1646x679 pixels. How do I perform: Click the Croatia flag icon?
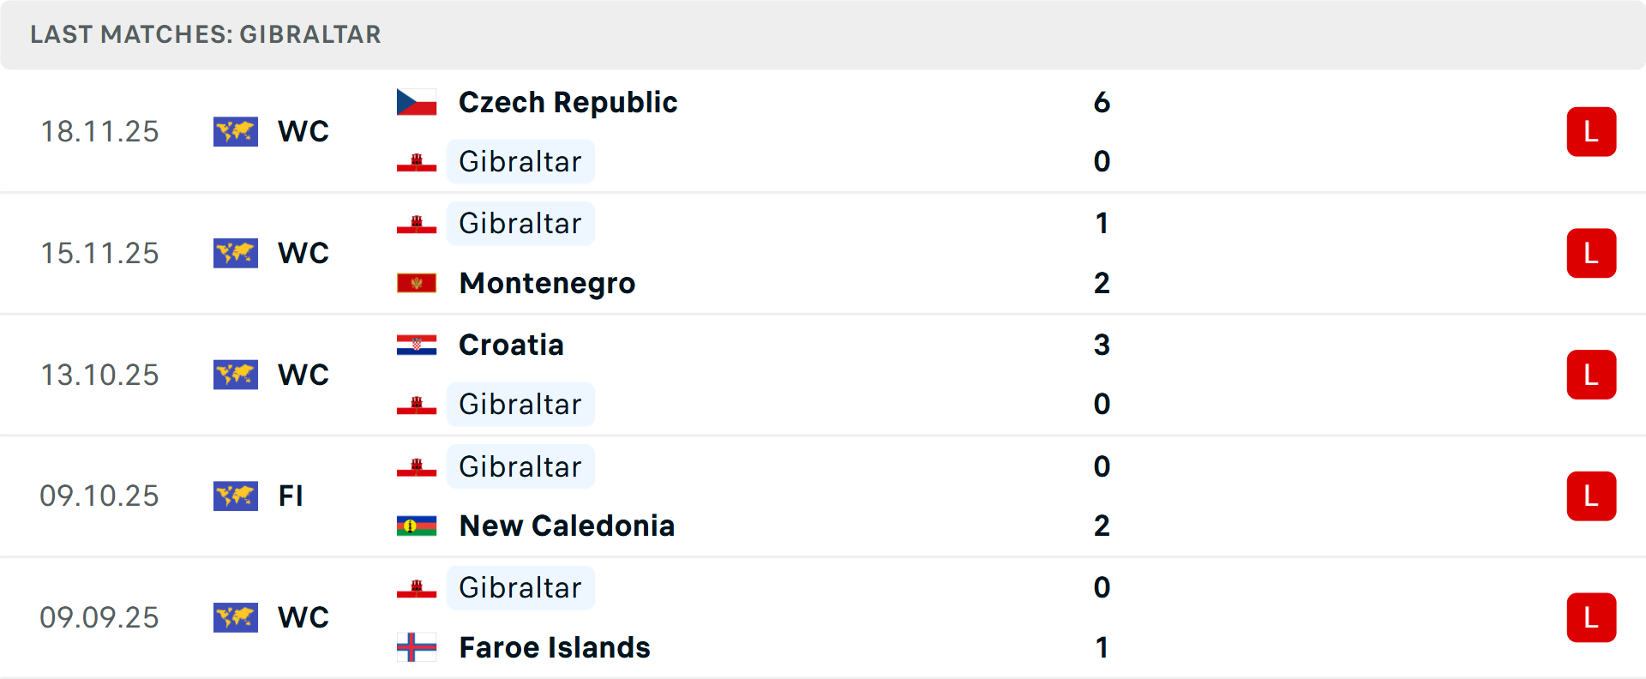[x=417, y=345]
